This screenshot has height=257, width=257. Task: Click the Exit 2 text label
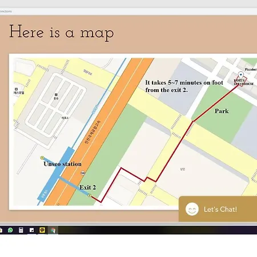pyautogui.click(x=87, y=187)
